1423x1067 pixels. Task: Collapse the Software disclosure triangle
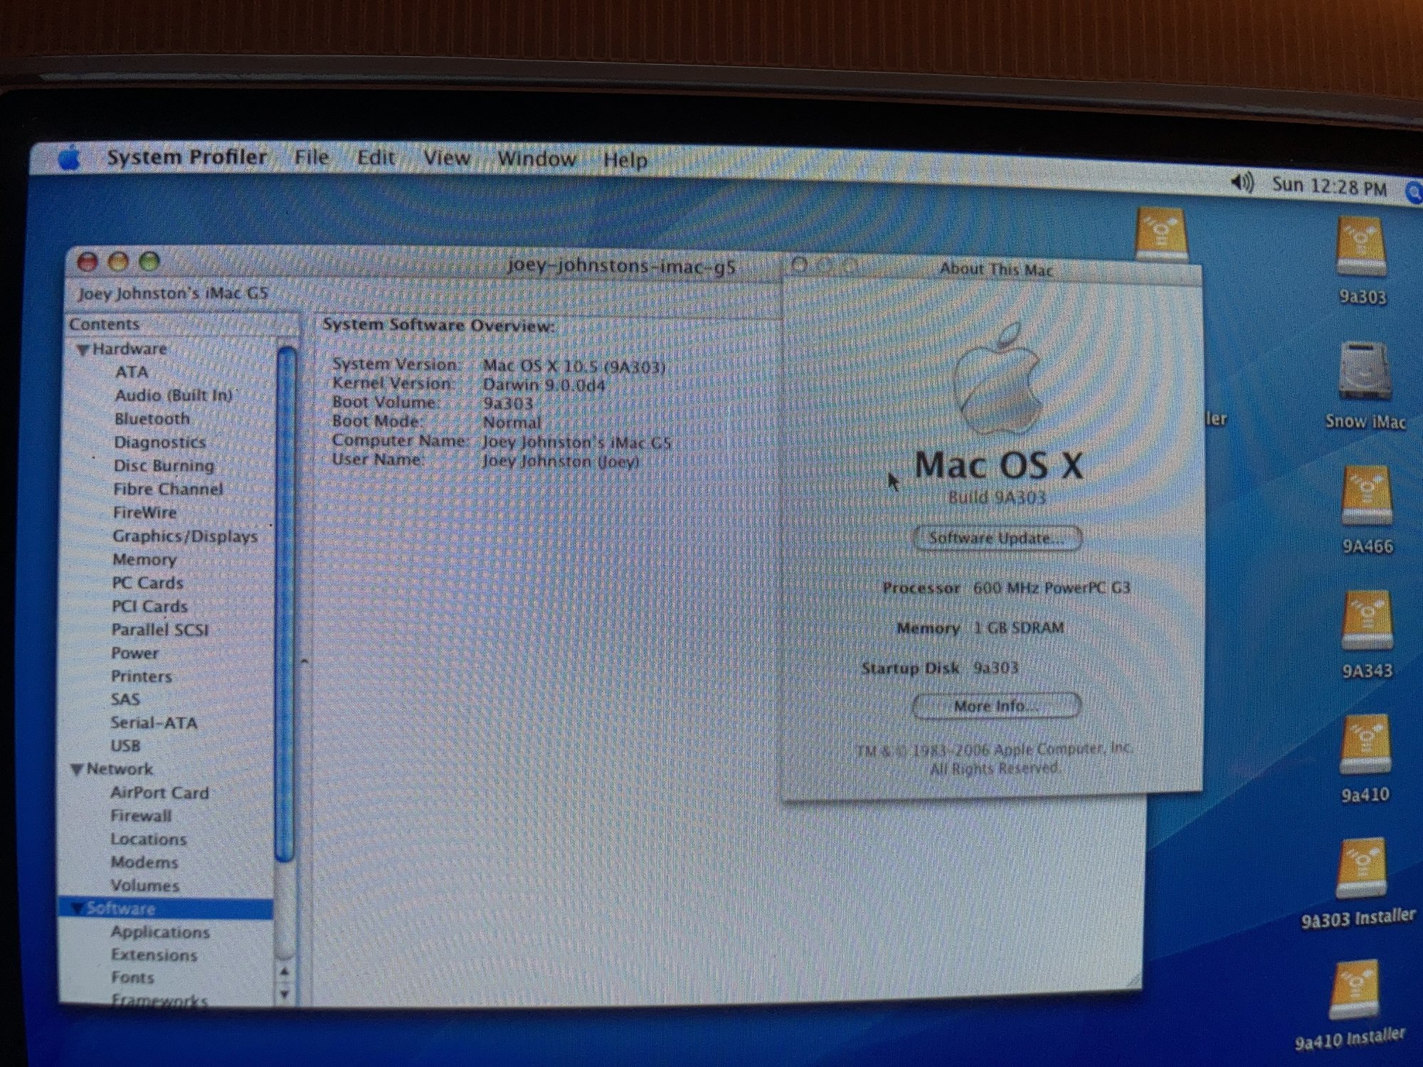(77, 908)
